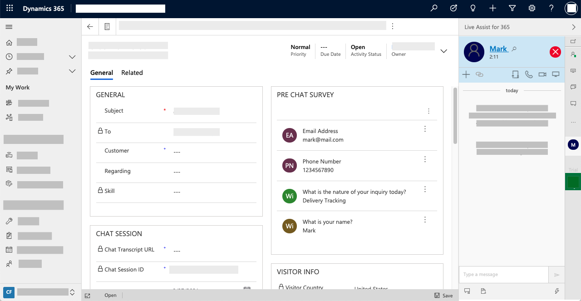
Task: Open more options for Email Address row
Action: pos(425,129)
